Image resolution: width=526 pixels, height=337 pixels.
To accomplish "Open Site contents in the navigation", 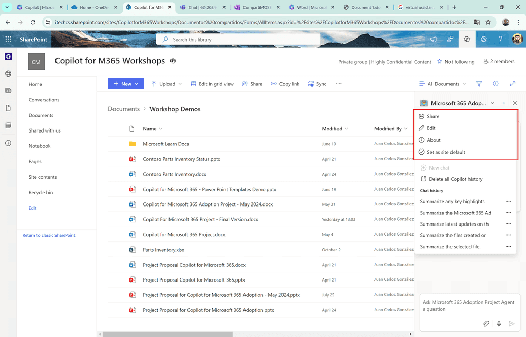I will 43,177.
